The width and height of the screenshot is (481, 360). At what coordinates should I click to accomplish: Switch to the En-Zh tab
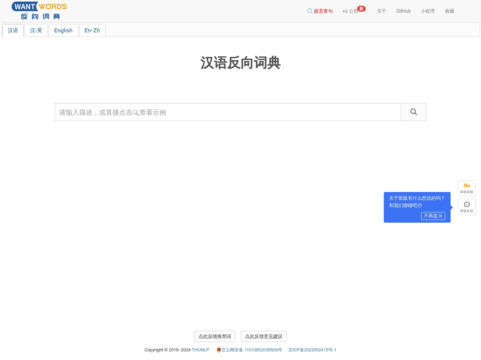point(92,30)
